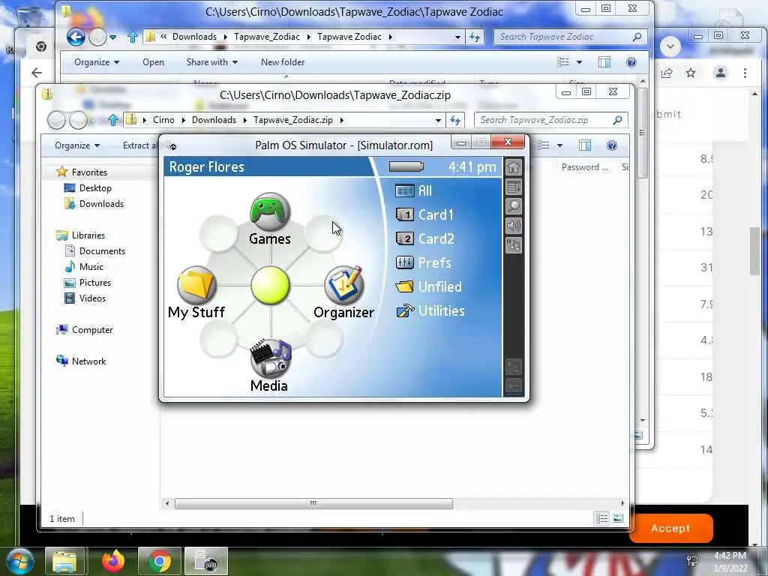Open the Organizer icon
The height and width of the screenshot is (576, 768).
(x=343, y=285)
